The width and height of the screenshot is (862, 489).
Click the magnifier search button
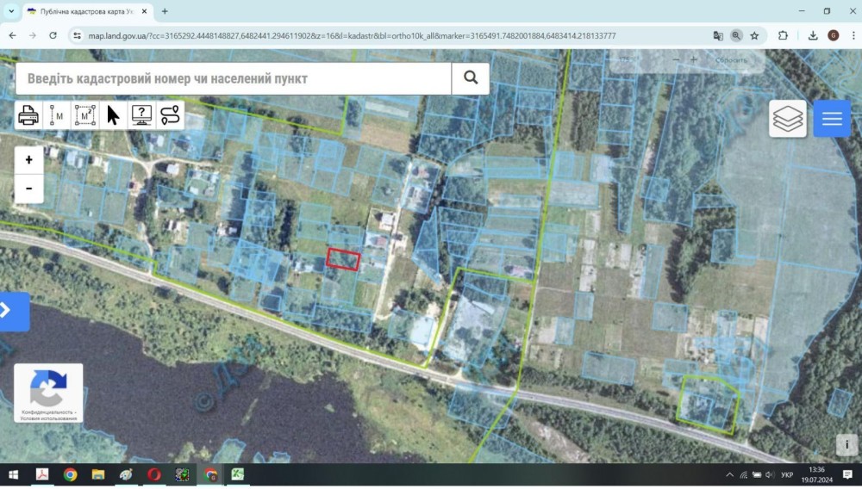(x=471, y=78)
